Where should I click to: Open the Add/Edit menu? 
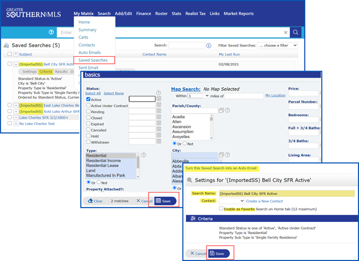coord(123,14)
